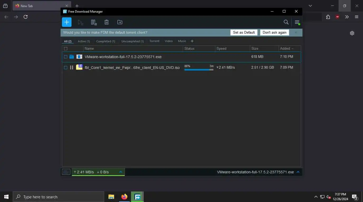Select the Completed (1) filter tab

tap(106, 41)
